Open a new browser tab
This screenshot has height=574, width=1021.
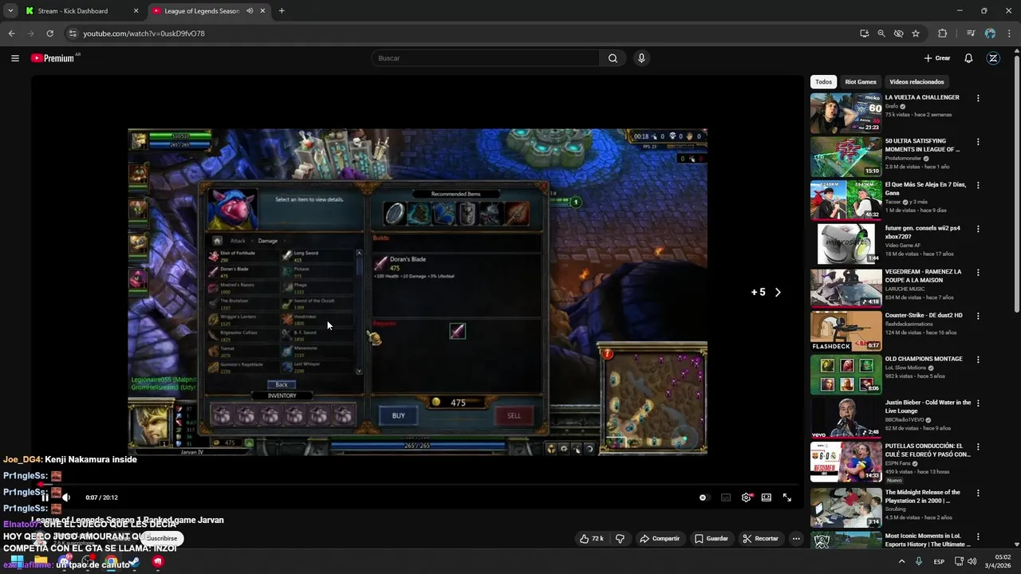(x=282, y=11)
